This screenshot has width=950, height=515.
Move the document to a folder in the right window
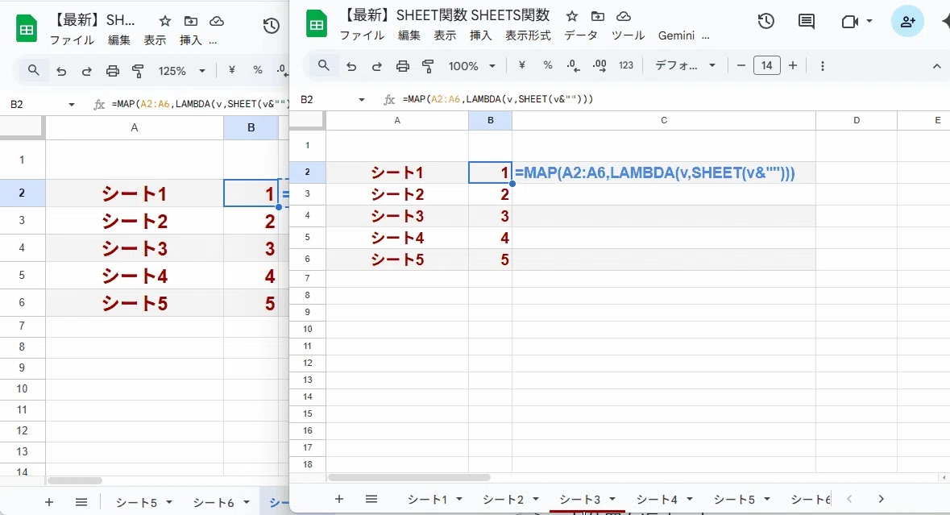[597, 16]
